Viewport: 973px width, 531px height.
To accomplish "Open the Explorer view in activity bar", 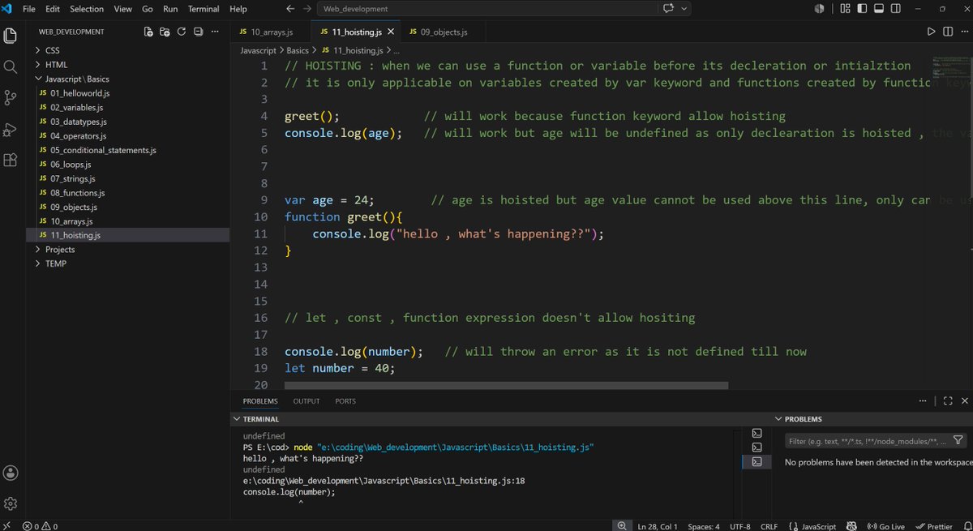I will pyautogui.click(x=11, y=36).
